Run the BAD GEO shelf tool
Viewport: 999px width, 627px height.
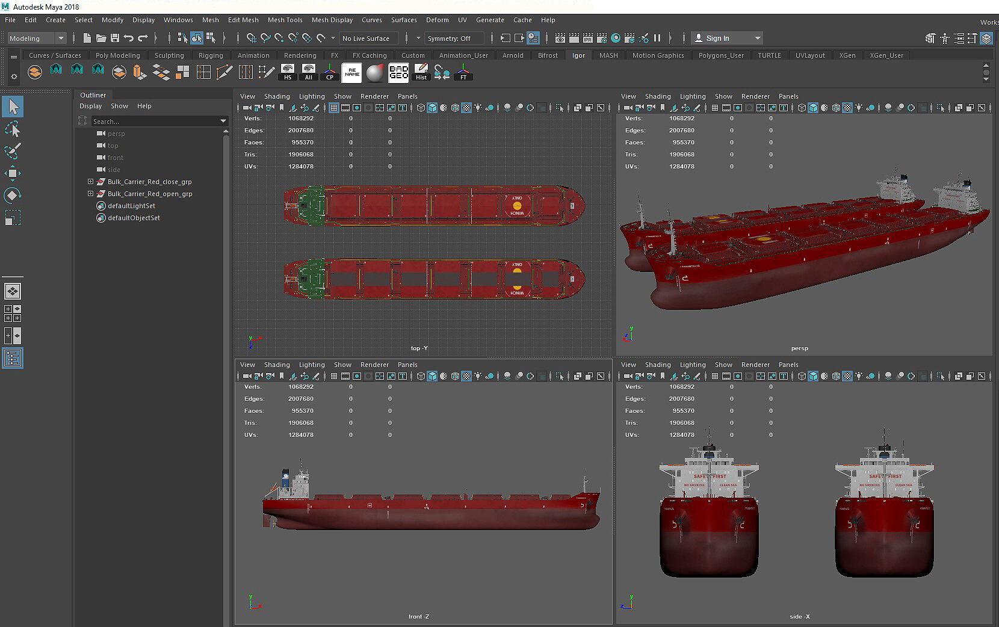[398, 73]
